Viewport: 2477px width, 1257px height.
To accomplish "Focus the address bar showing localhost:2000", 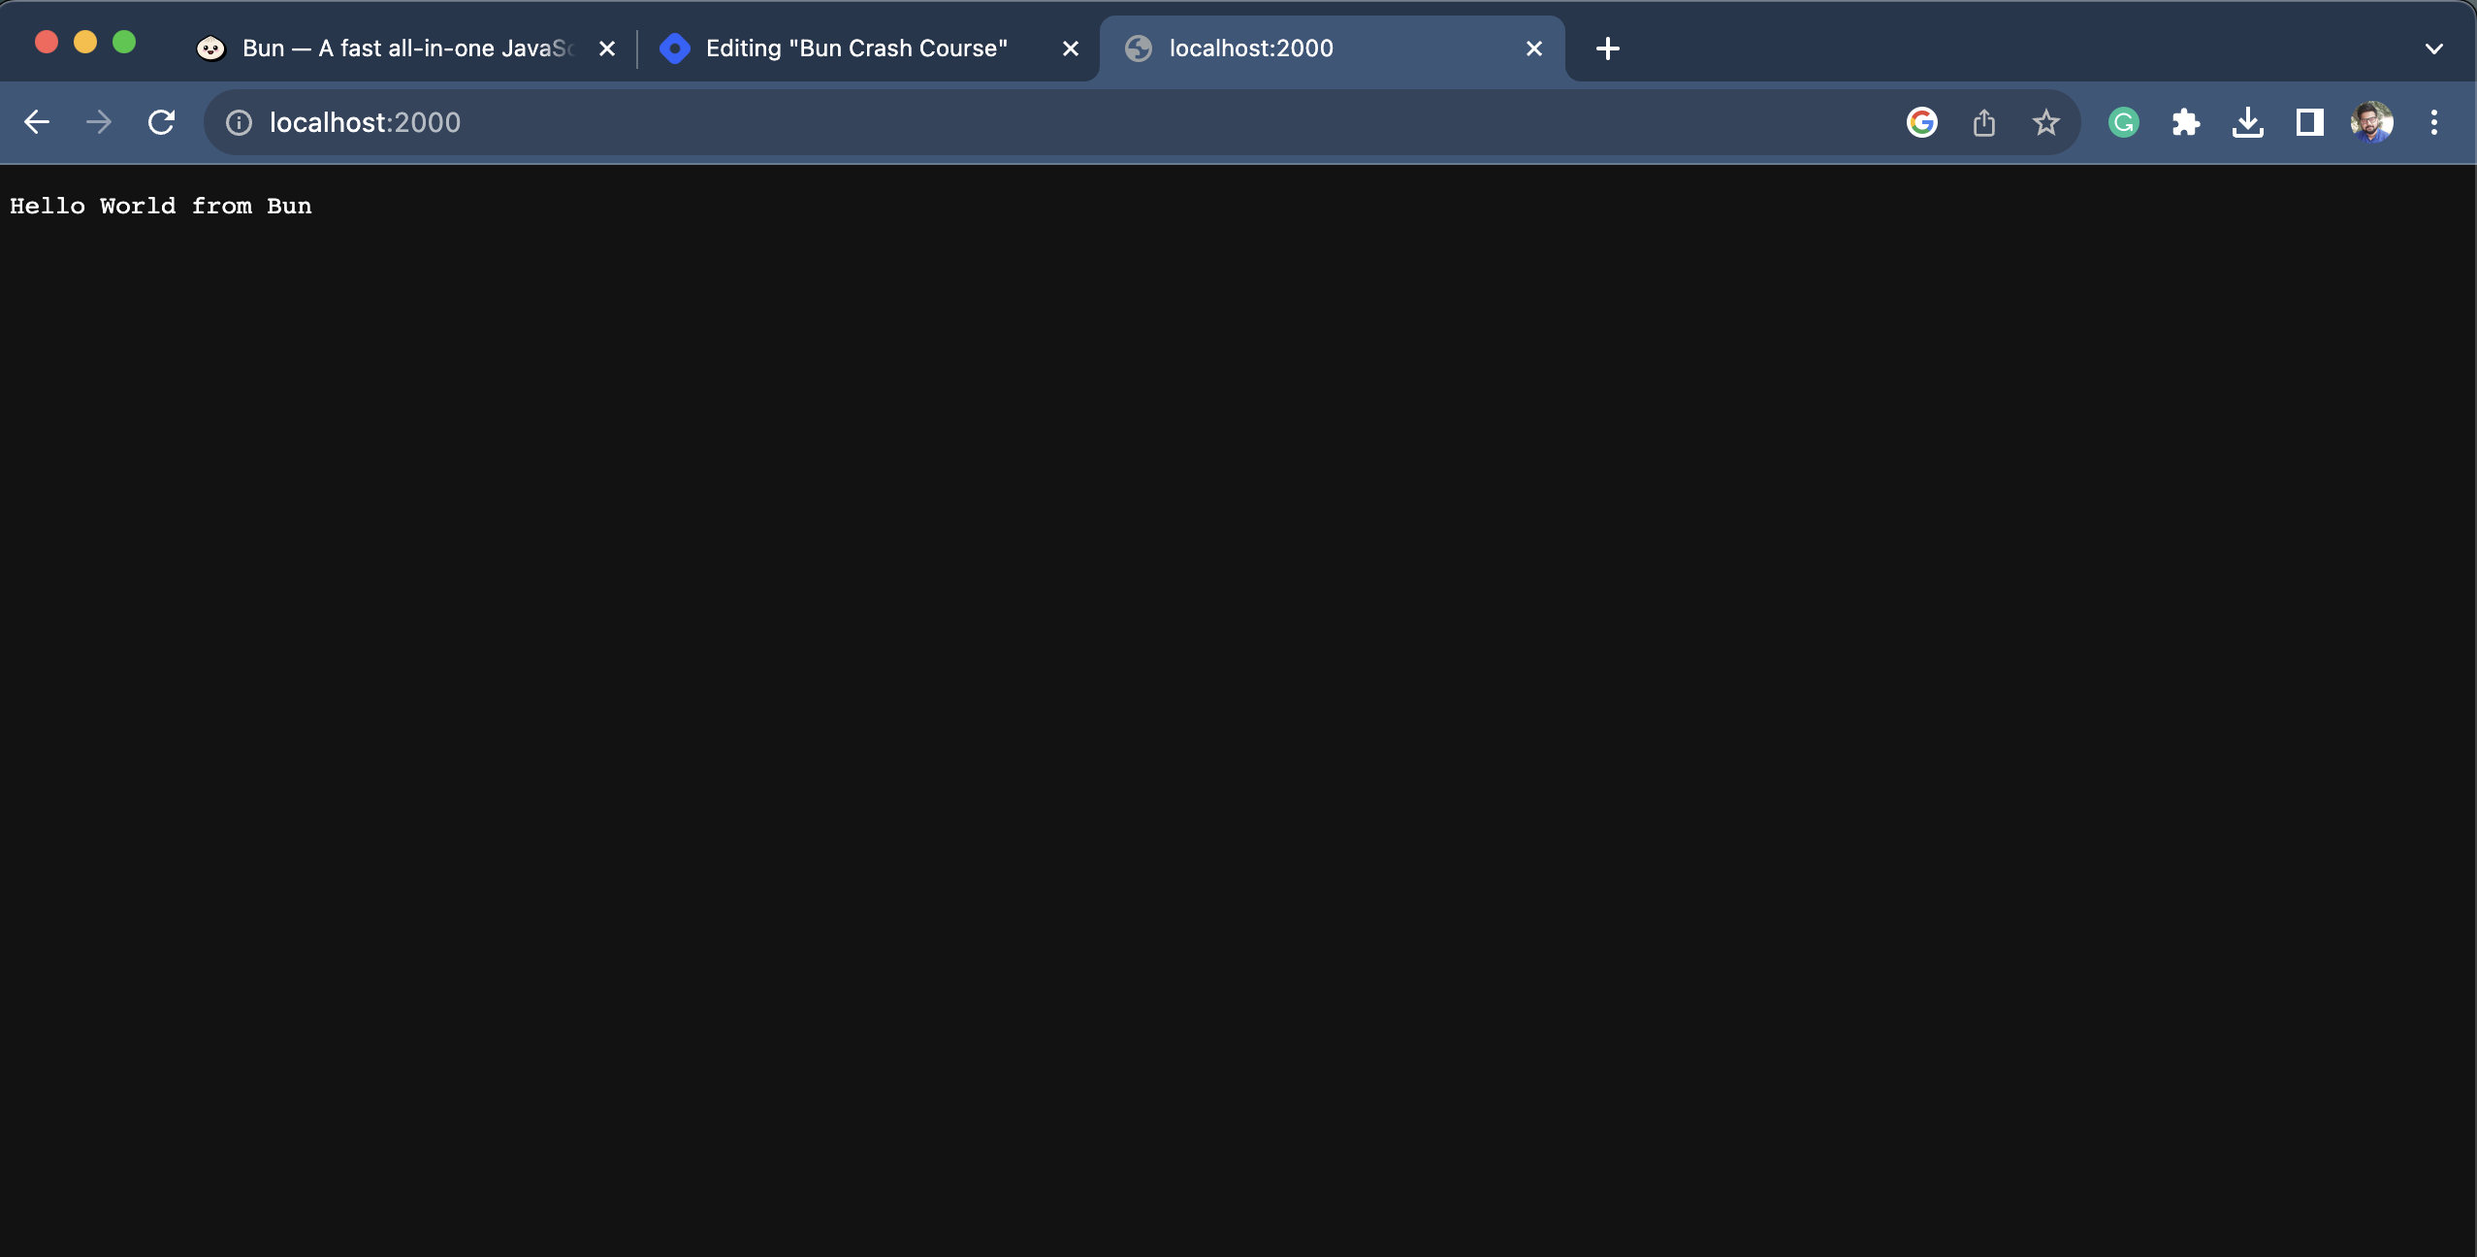I will click(x=1067, y=122).
